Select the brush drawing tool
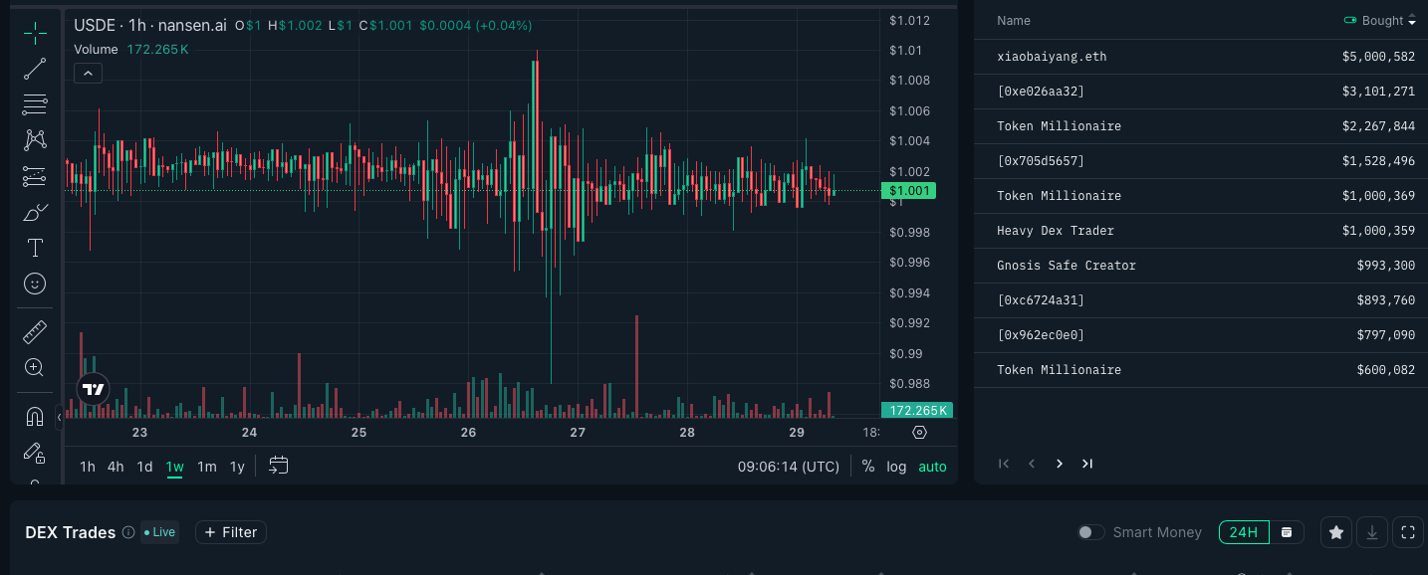The image size is (1428, 575). (x=35, y=212)
